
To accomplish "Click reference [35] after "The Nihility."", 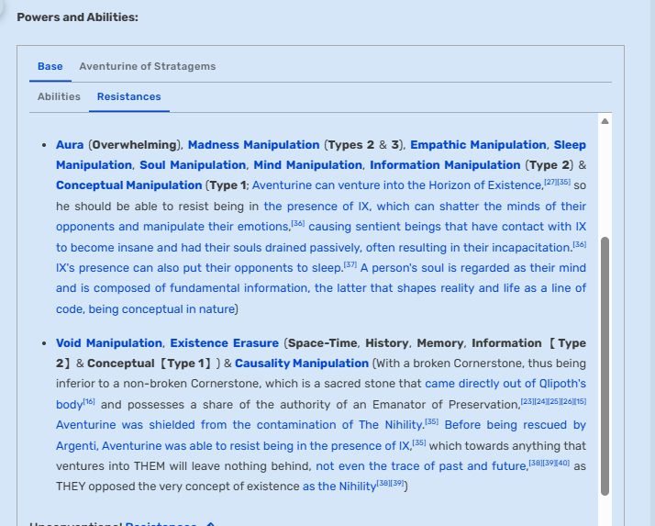I will tap(431, 421).
